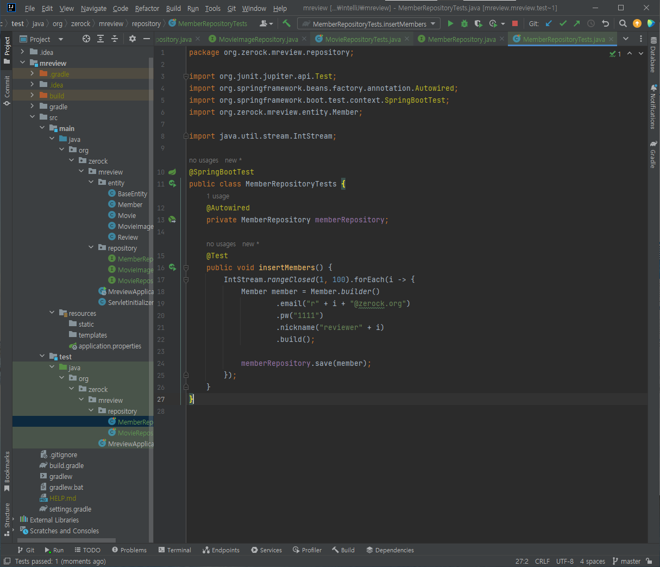Click repository breadcrumb in navigation bar

tap(146, 23)
